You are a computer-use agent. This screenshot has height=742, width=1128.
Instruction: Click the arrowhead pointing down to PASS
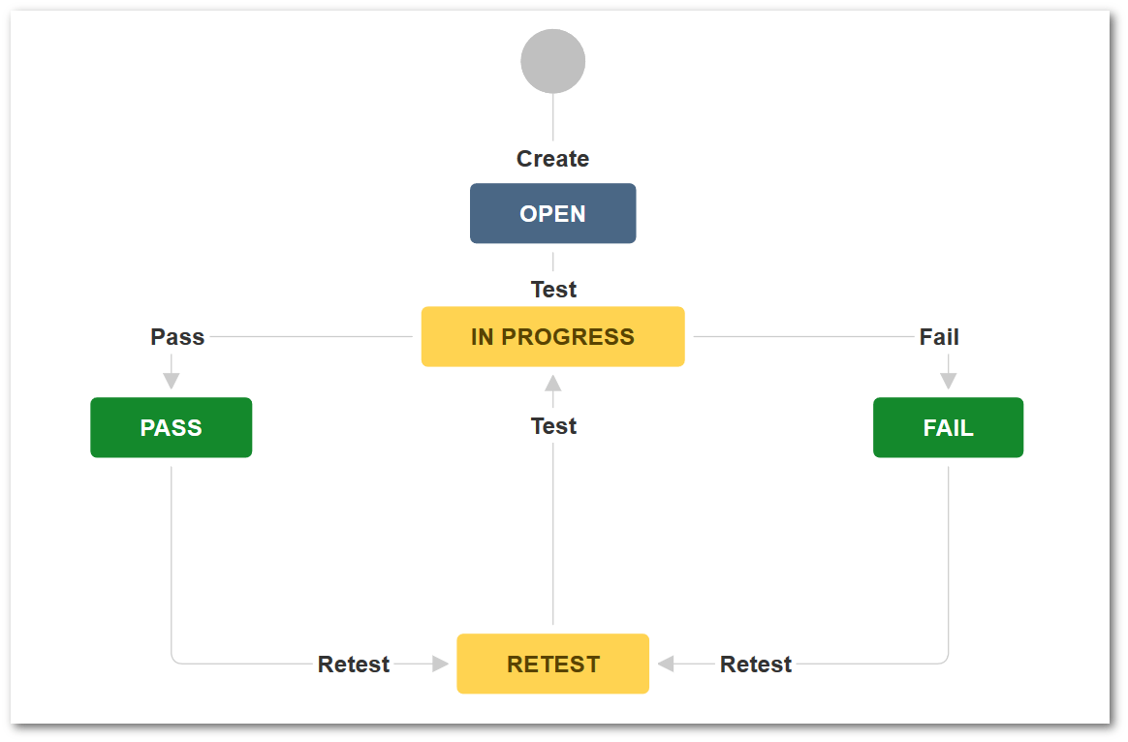click(x=172, y=380)
